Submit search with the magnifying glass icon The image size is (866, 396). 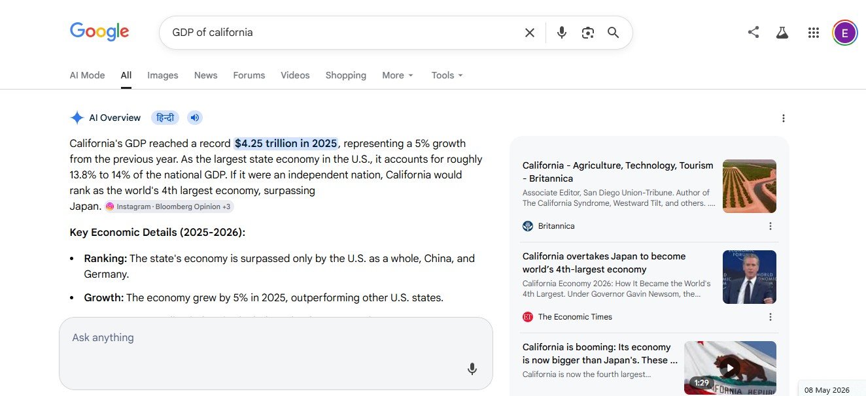[613, 33]
